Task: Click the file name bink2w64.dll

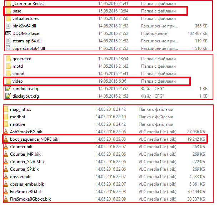Action: click(24, 26)
